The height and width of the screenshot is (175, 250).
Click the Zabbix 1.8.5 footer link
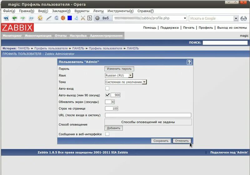83,152
